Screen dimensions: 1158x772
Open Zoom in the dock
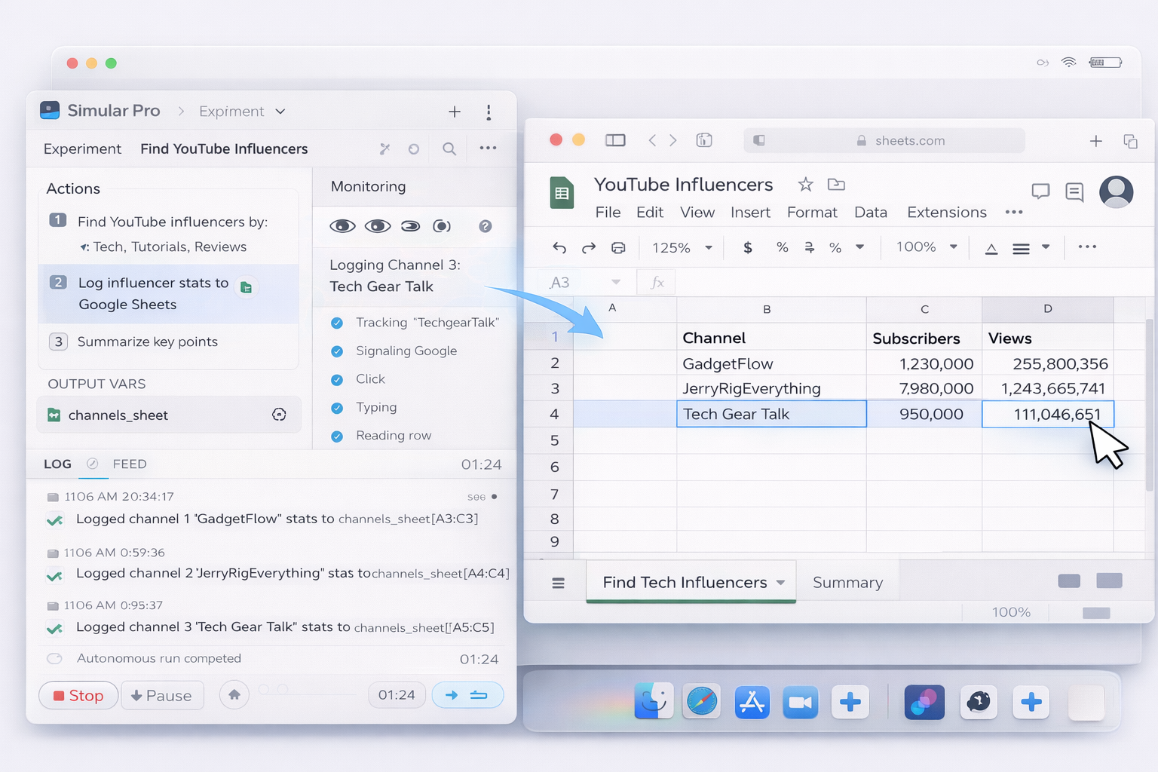click(801, 703)
